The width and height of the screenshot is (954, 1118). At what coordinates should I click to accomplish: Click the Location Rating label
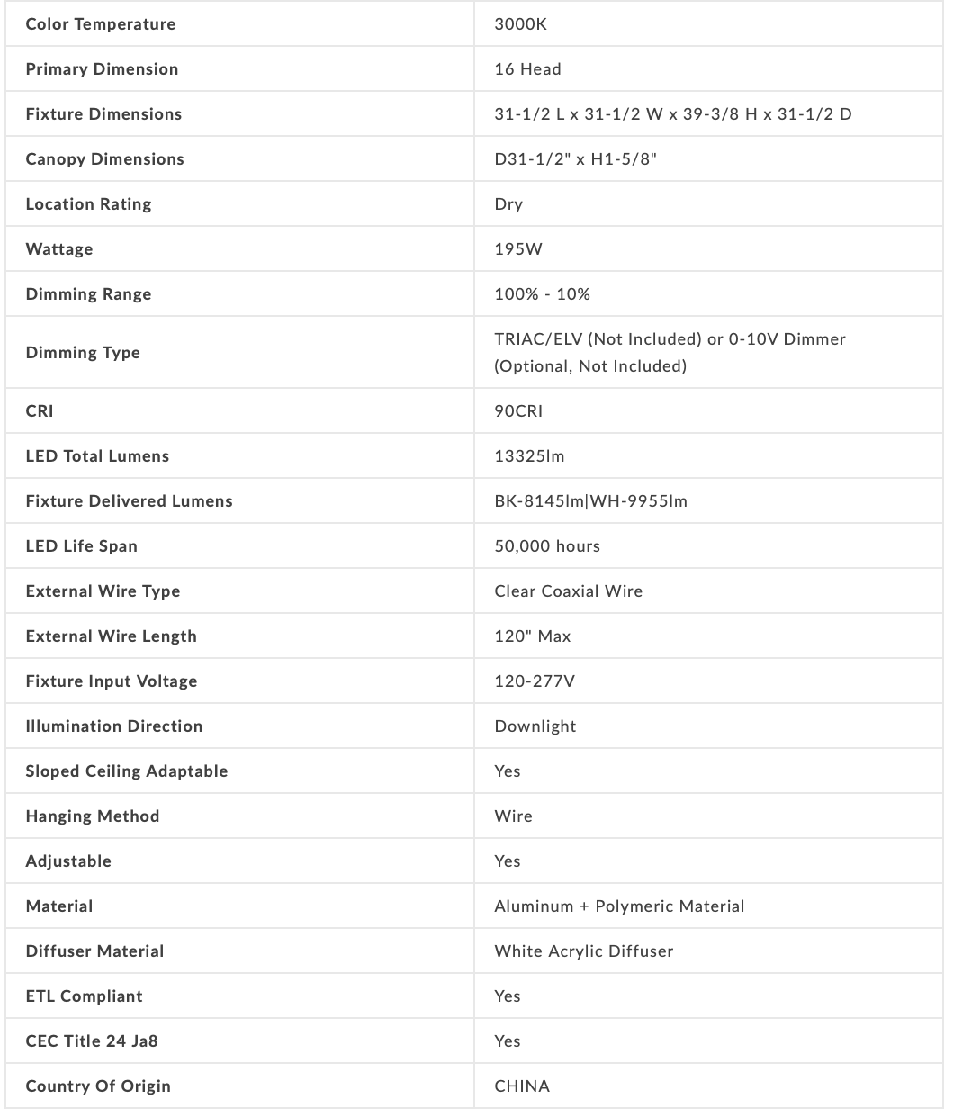88,204
